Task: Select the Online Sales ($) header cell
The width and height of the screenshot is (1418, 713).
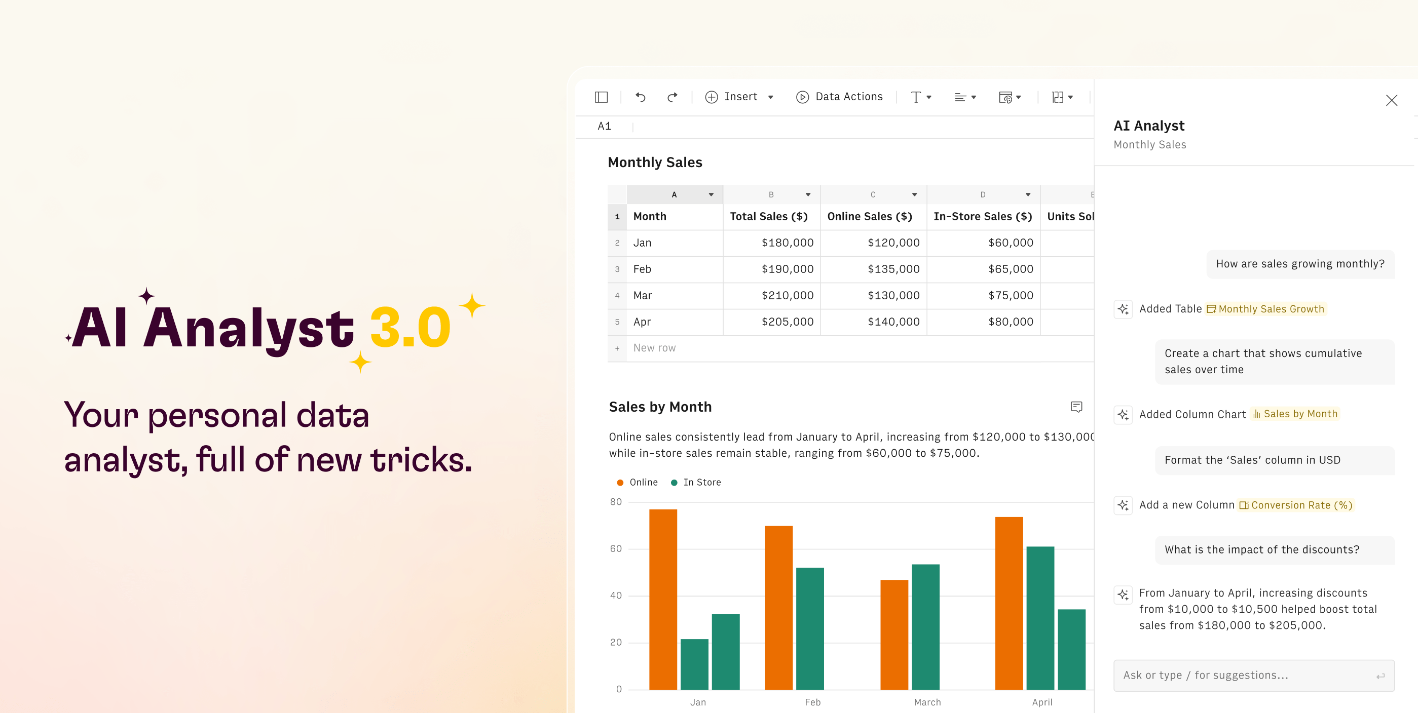Action: (x=873, y=217)
